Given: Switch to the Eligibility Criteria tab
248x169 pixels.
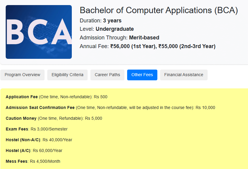Looking at the screenshot, I should click(x=67, y=75).
